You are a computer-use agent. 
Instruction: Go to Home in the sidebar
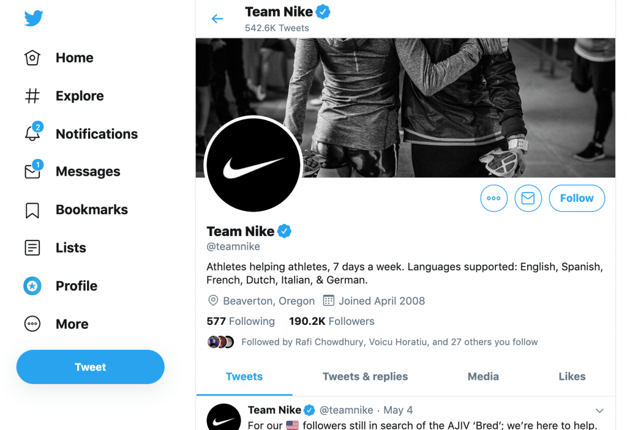[x=74, y=58]
